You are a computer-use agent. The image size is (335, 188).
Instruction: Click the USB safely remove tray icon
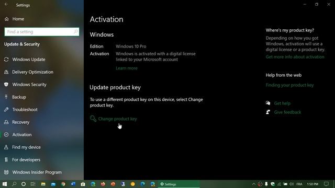point(266,184)
